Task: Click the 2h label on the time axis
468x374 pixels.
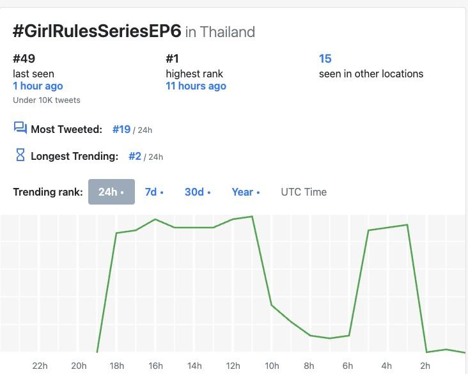Action: click(425, 366)
